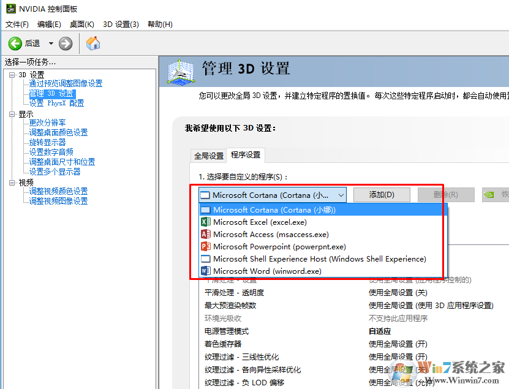Open the 编辑(E) menu
The height and width of the screenshot is (389, 509).
pos(49,25)
